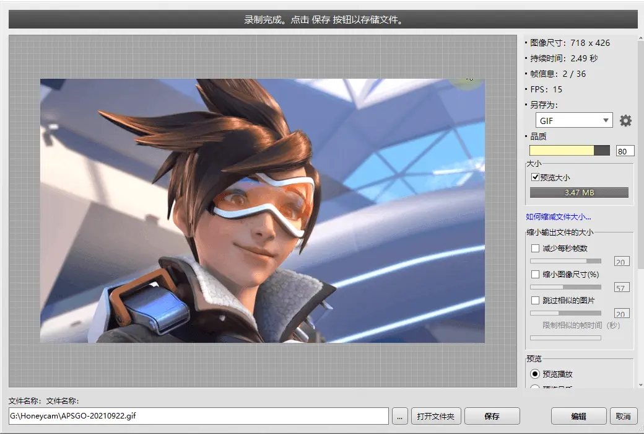This screenshot has height=434, width=644.
Task: Open format settings via gear icon
Action: tap(625, 120)
